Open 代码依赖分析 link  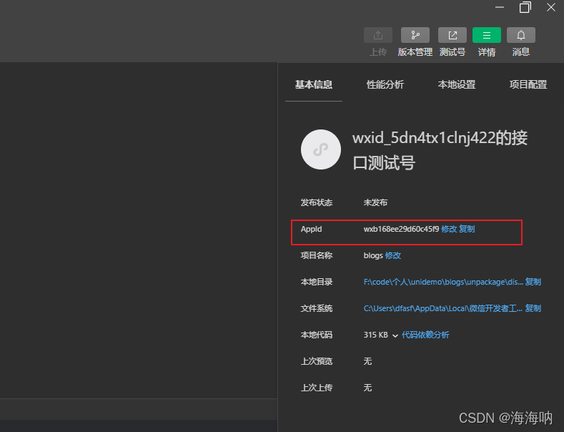(425, 335)
